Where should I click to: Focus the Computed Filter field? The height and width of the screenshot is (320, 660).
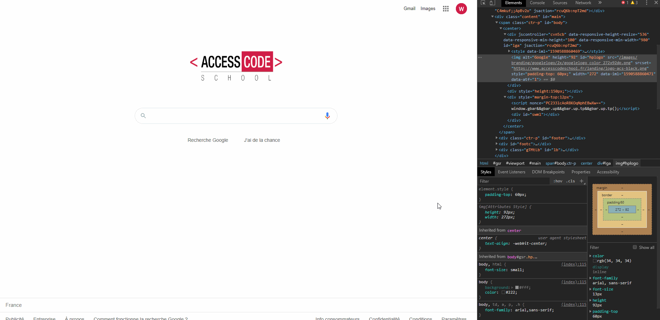point(609,247)
